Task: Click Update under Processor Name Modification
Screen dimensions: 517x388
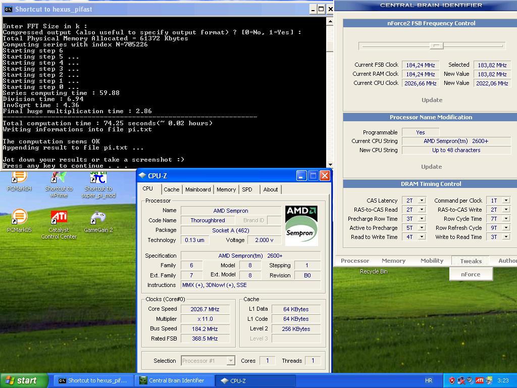Action: pos(431,167)
